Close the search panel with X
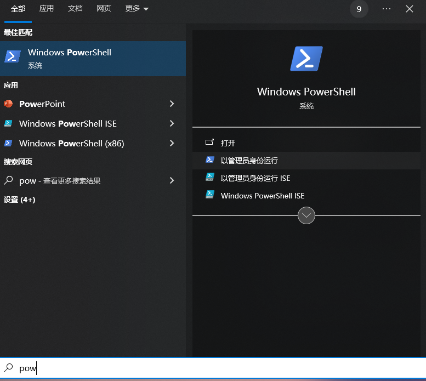 point(410,9)
